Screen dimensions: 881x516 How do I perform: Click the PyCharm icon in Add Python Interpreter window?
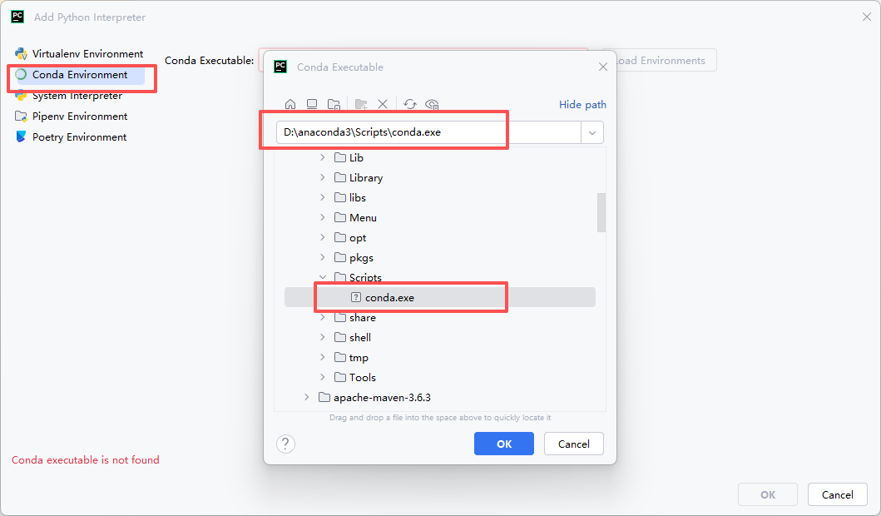point(17,17)
